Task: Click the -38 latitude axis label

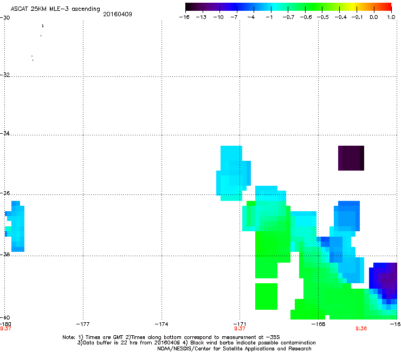Action: click(5, 255)
